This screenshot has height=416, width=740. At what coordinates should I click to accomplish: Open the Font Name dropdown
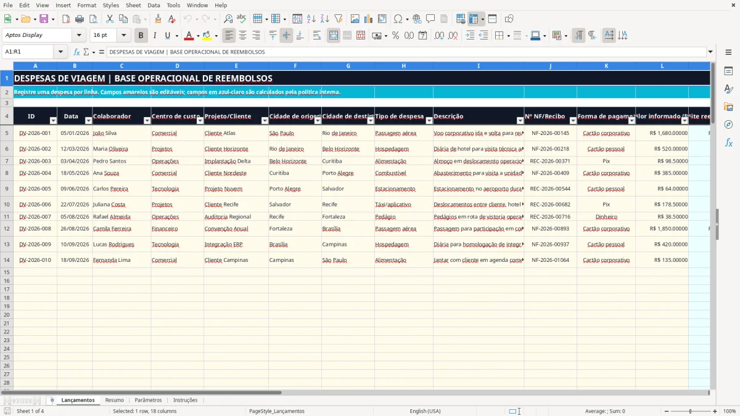click(79, 36)
